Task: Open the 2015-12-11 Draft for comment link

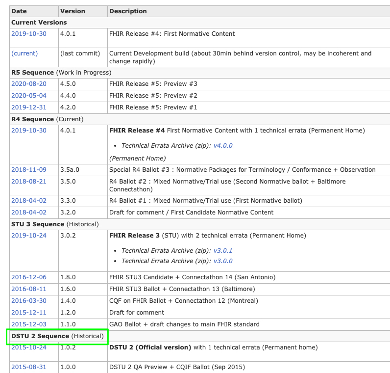Action: tap(29, 313)
